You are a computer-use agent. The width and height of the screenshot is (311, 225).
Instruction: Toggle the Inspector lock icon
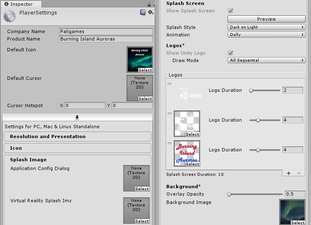coord(149,5)
